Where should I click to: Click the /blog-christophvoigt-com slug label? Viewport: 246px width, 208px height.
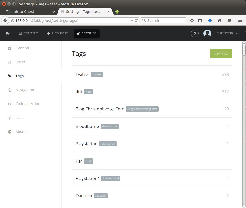click(142, 109)
